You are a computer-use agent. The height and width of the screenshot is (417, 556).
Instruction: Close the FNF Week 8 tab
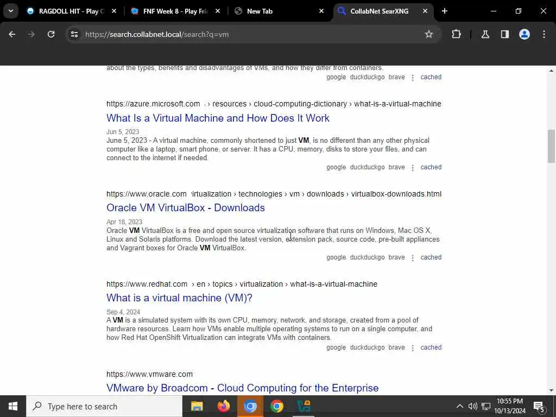[218, 11]
